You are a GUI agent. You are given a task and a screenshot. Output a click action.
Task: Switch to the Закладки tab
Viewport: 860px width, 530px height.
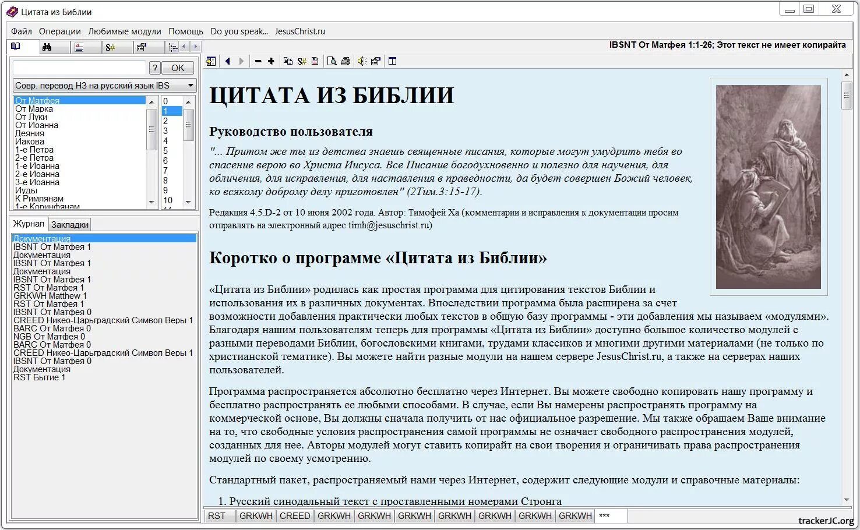[70, 224]
